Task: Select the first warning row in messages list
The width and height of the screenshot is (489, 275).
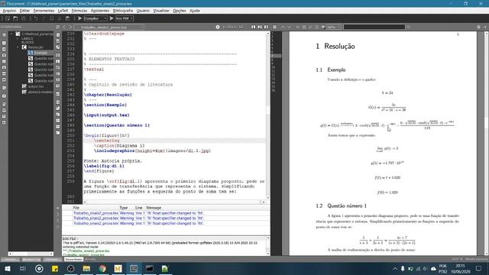Action: pyautogui.click(x=166, y=213)
